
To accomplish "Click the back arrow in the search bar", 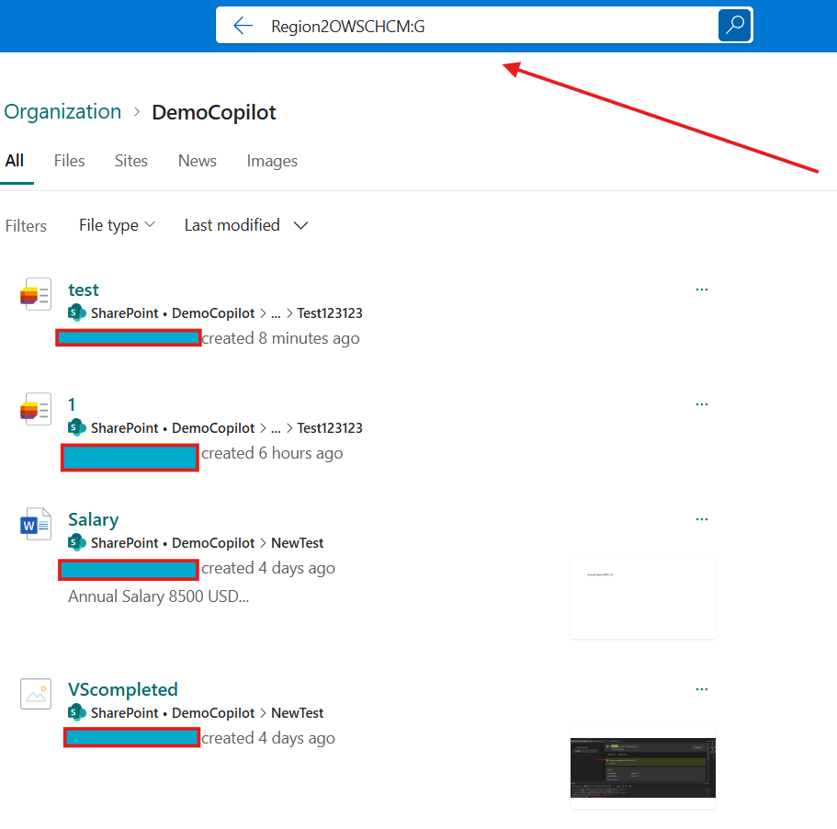I will 242,25.
